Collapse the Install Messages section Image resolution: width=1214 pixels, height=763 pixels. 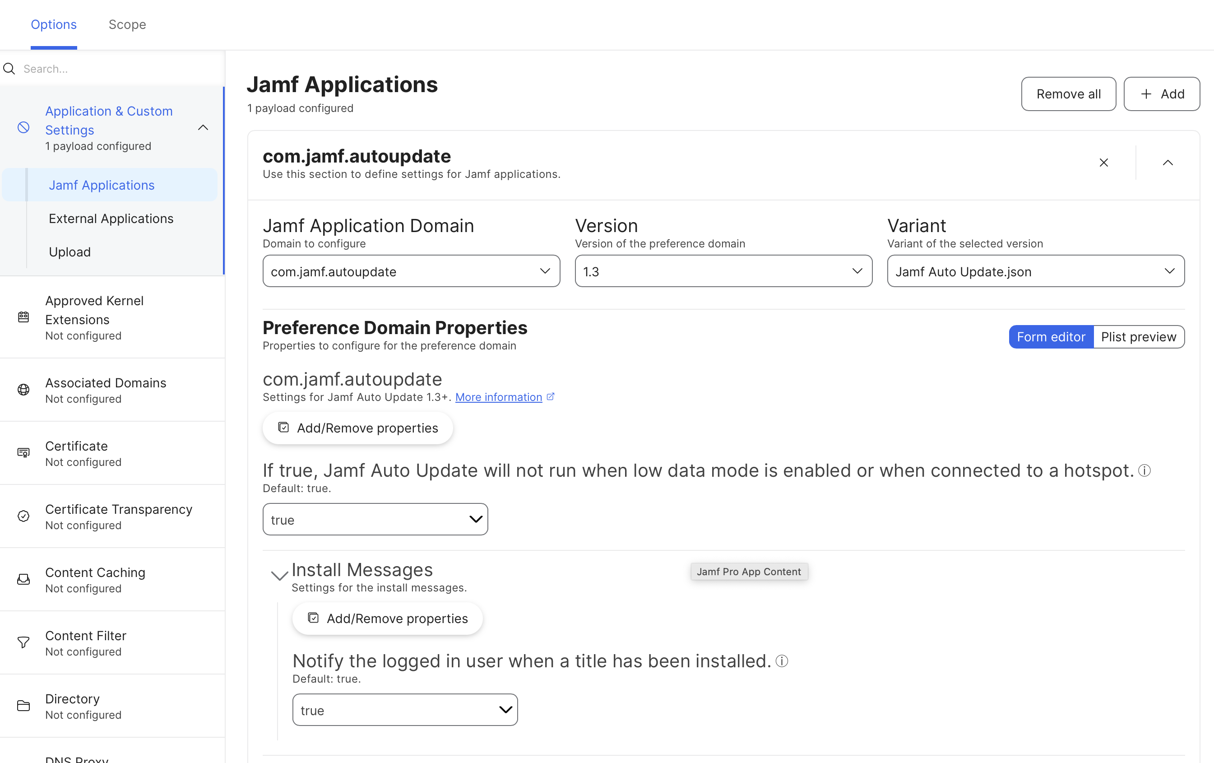pos(279,575)
